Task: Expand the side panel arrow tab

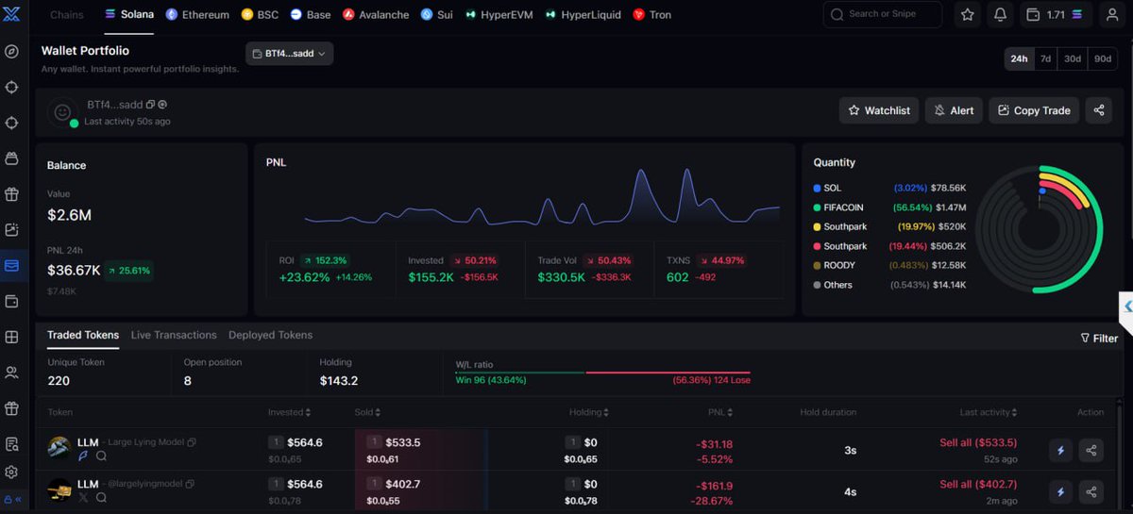Action: tap(1126, 306)
